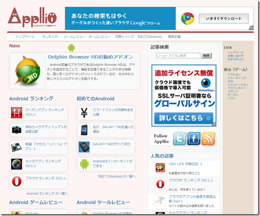The width and height of the screenshot is (260, 216).
Task: Open CEO LIFE 攻略日記 1 popular article
Action: [x=186, y=164]
